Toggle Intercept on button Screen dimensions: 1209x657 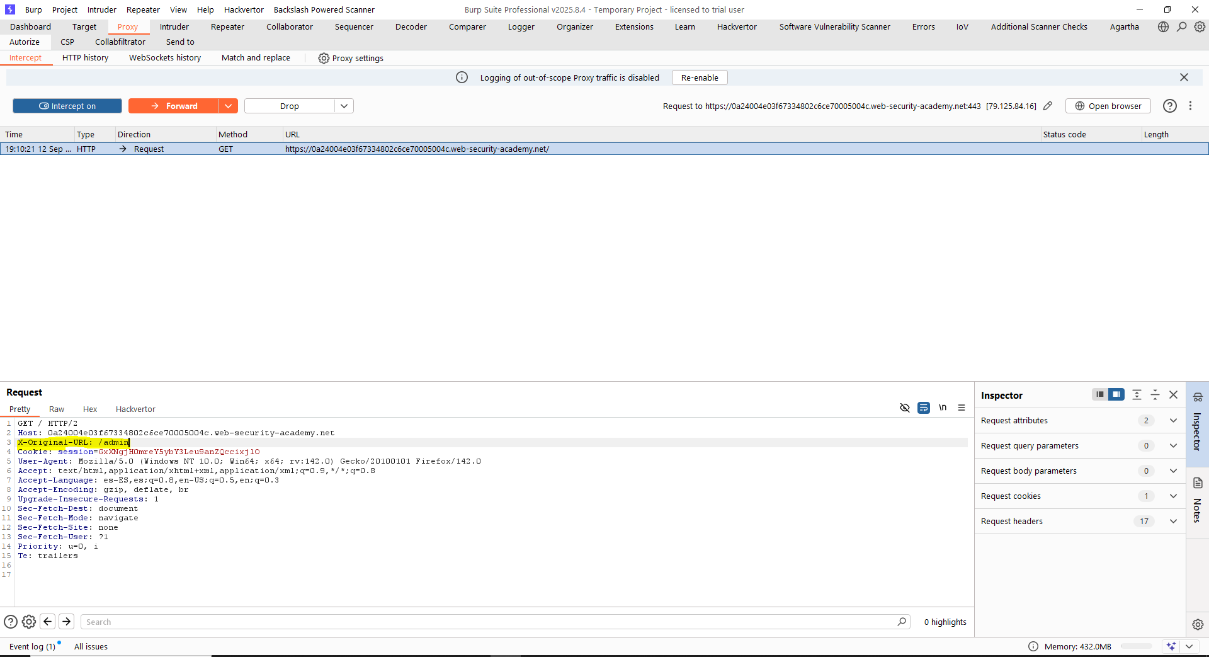coord(67,106)
